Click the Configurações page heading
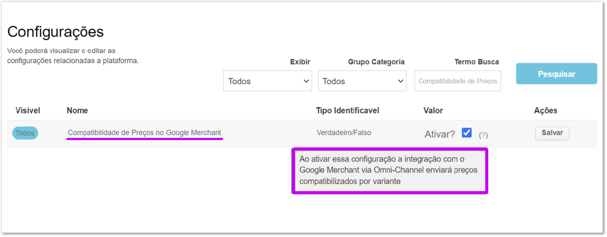 [x=56, y=32]
